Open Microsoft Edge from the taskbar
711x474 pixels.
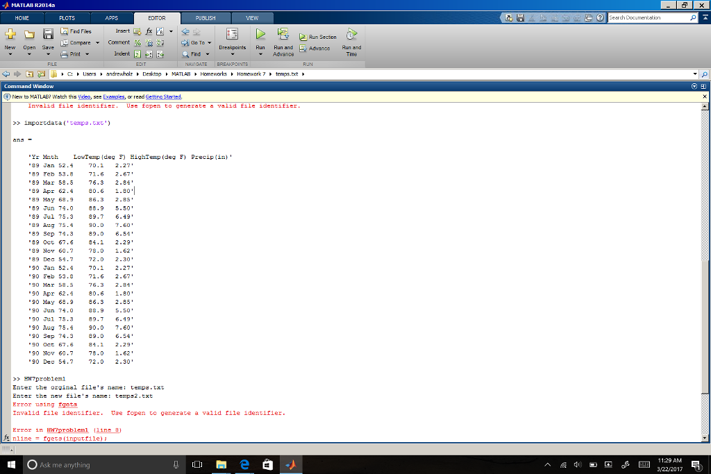[244, 464]
